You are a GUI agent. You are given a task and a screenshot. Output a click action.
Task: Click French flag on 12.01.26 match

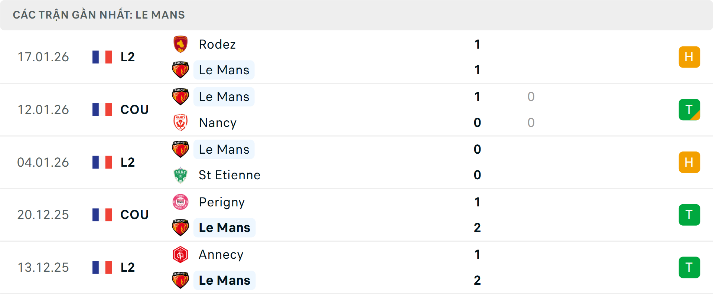tap(102, 110)
